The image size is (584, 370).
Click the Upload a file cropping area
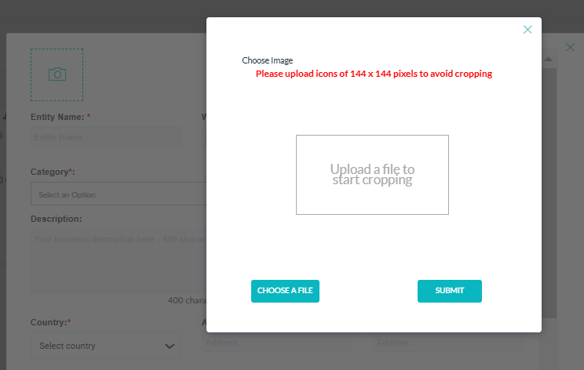click(x=372, y=174)
